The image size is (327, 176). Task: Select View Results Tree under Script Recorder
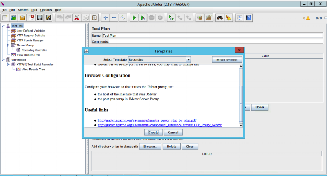(x=33, y=69)
